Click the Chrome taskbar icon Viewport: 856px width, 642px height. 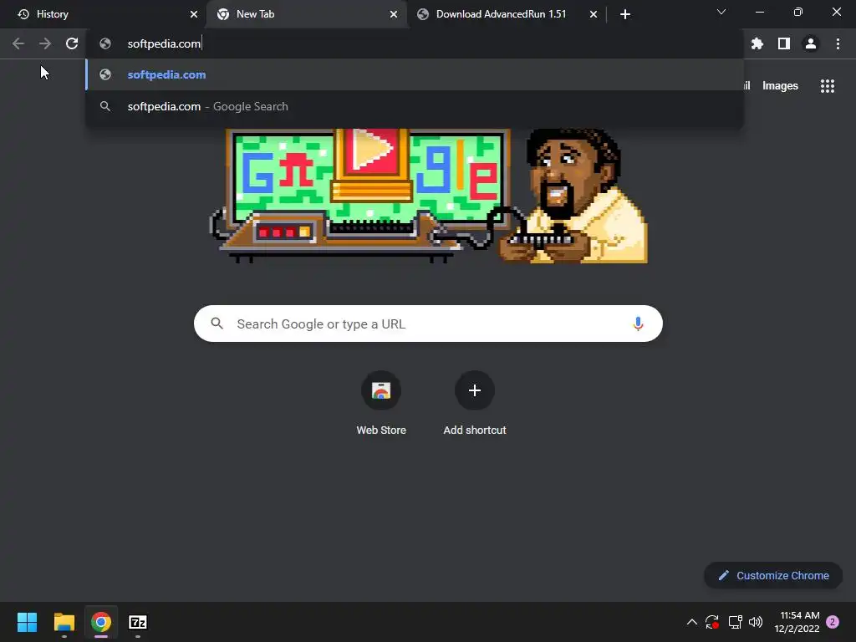[101, 622]
